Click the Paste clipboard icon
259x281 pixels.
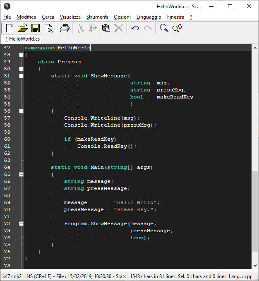(x=106, y=28)
